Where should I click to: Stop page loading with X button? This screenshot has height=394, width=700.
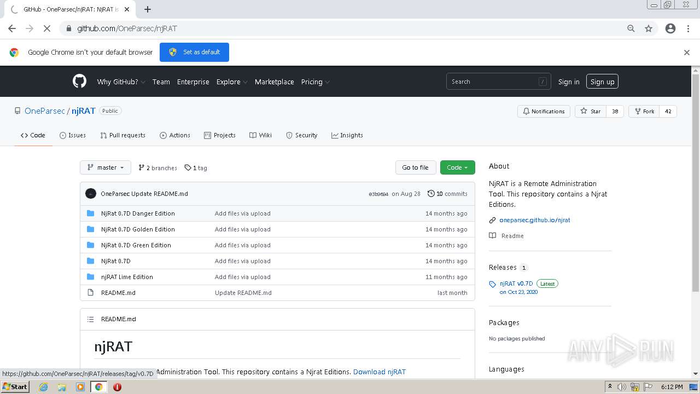pyautogui.click(x=47, y=28)
